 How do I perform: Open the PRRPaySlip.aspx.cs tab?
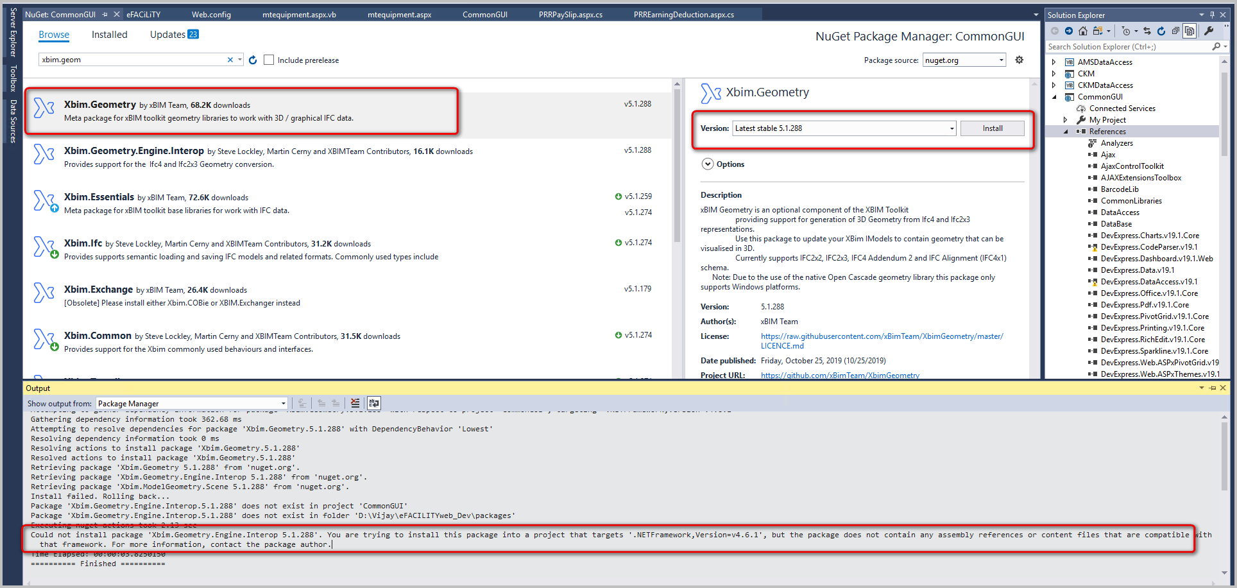570,13
